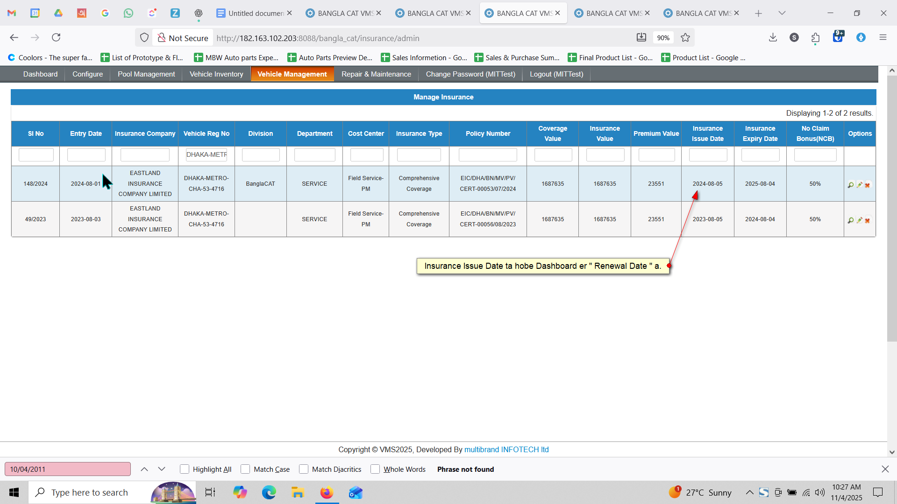Click view icon for insurance 148/2024
The width and height of the screenshot is (897, 504).
point(851,185)
